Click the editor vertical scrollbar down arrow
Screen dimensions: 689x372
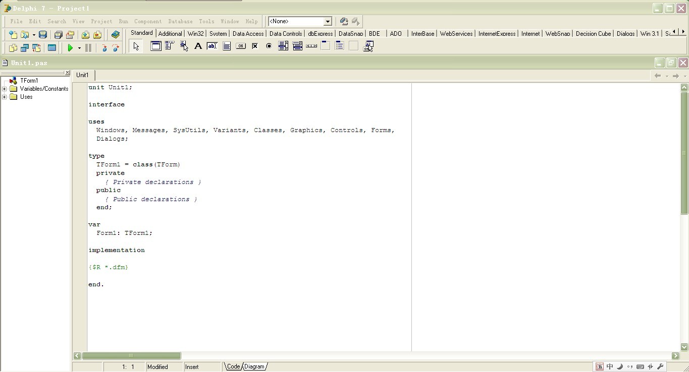click(x=684, y=347)
